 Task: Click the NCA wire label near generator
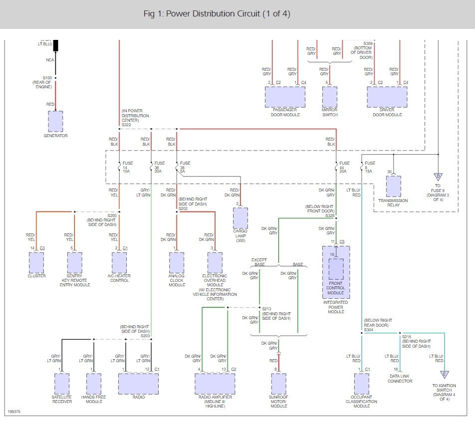tap(50, 60)
